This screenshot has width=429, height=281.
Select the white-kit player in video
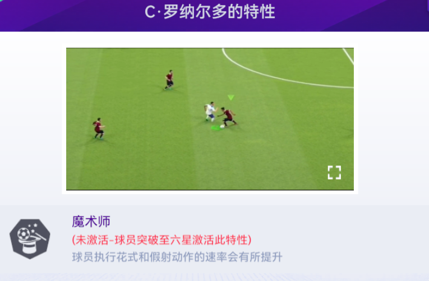click(x=211, y=112)
